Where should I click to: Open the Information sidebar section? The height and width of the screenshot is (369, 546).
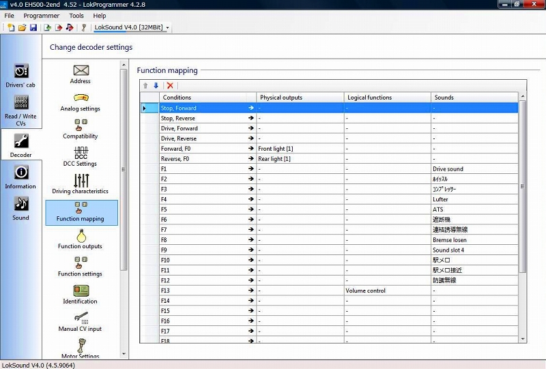(x=20, y=177)
